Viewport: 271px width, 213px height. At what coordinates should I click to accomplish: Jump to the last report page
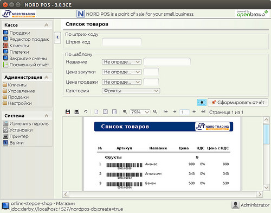203,112
